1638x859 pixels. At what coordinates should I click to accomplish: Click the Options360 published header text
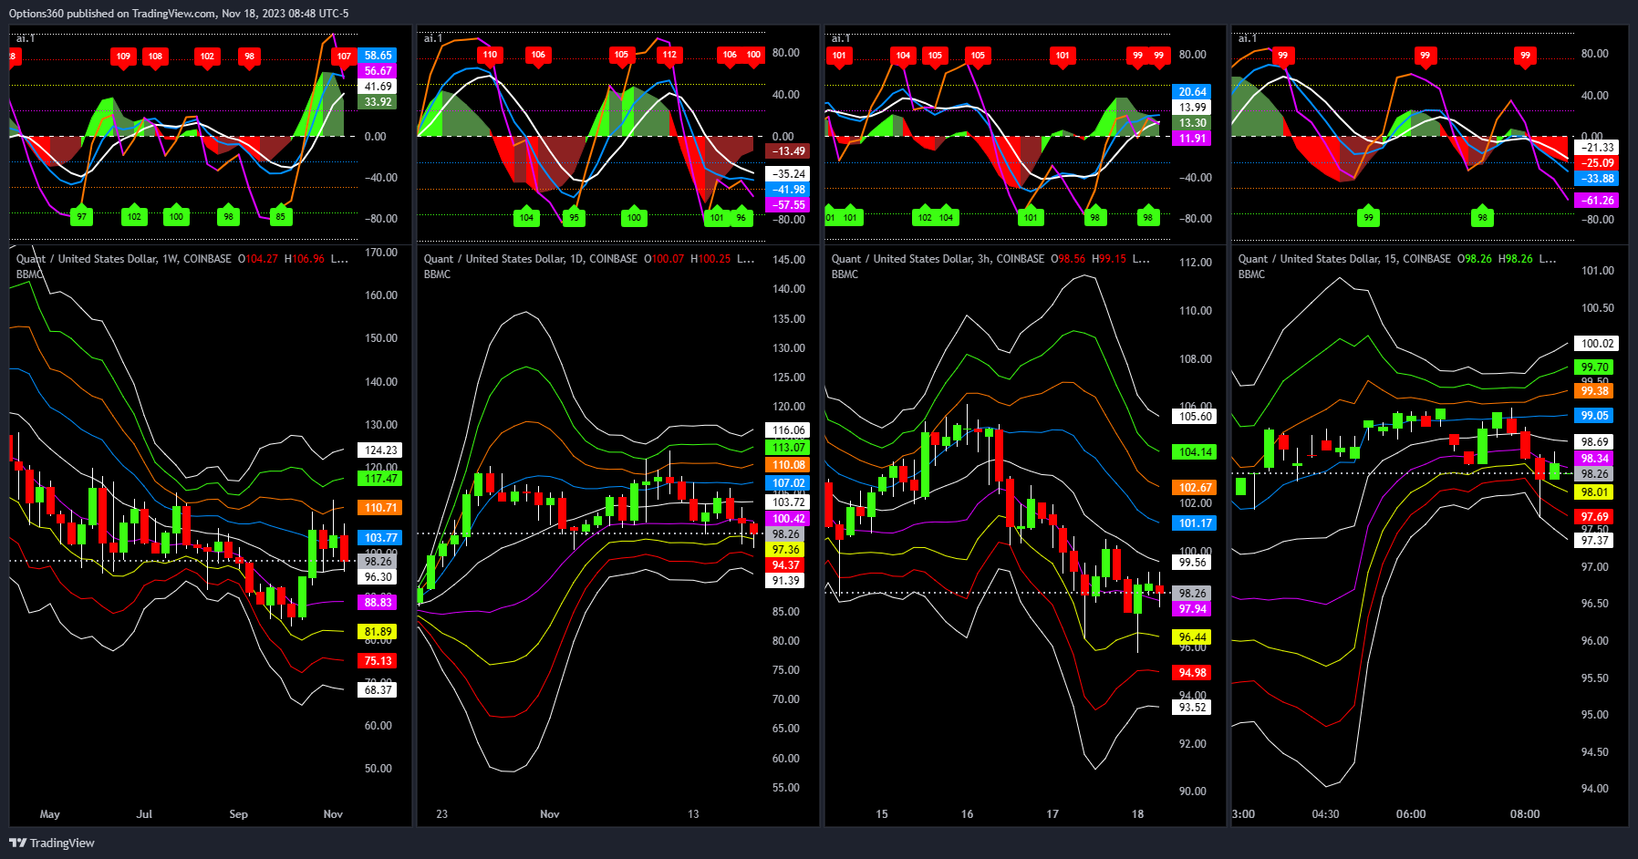(x=179, y=14)
